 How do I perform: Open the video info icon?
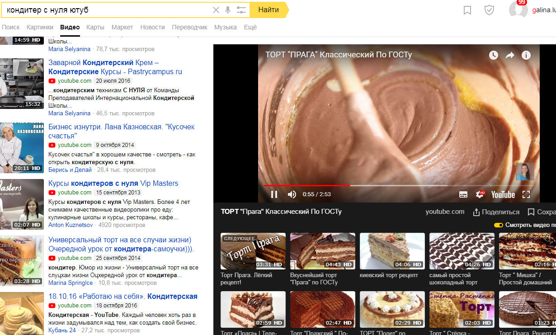click(526, 55)
